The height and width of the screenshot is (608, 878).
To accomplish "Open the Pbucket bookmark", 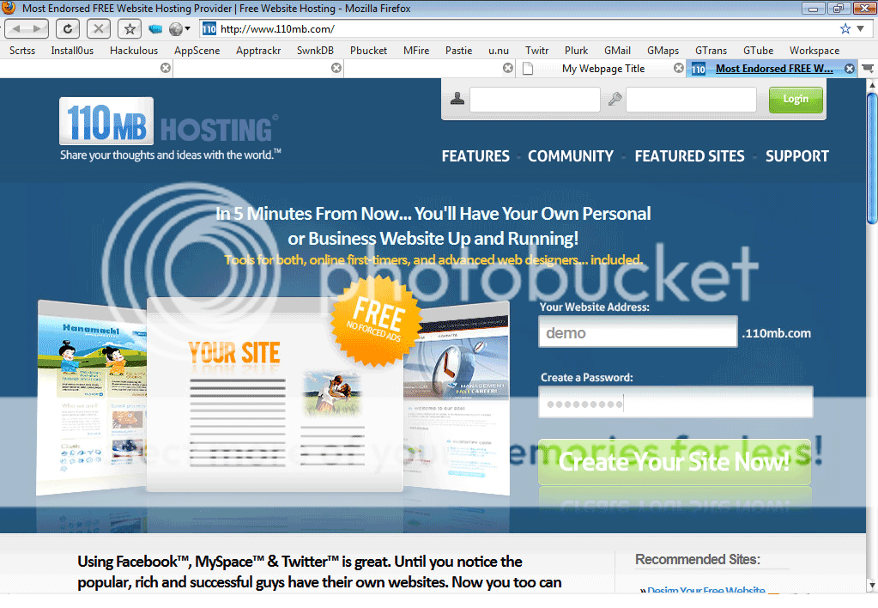I will coord(368,51).
